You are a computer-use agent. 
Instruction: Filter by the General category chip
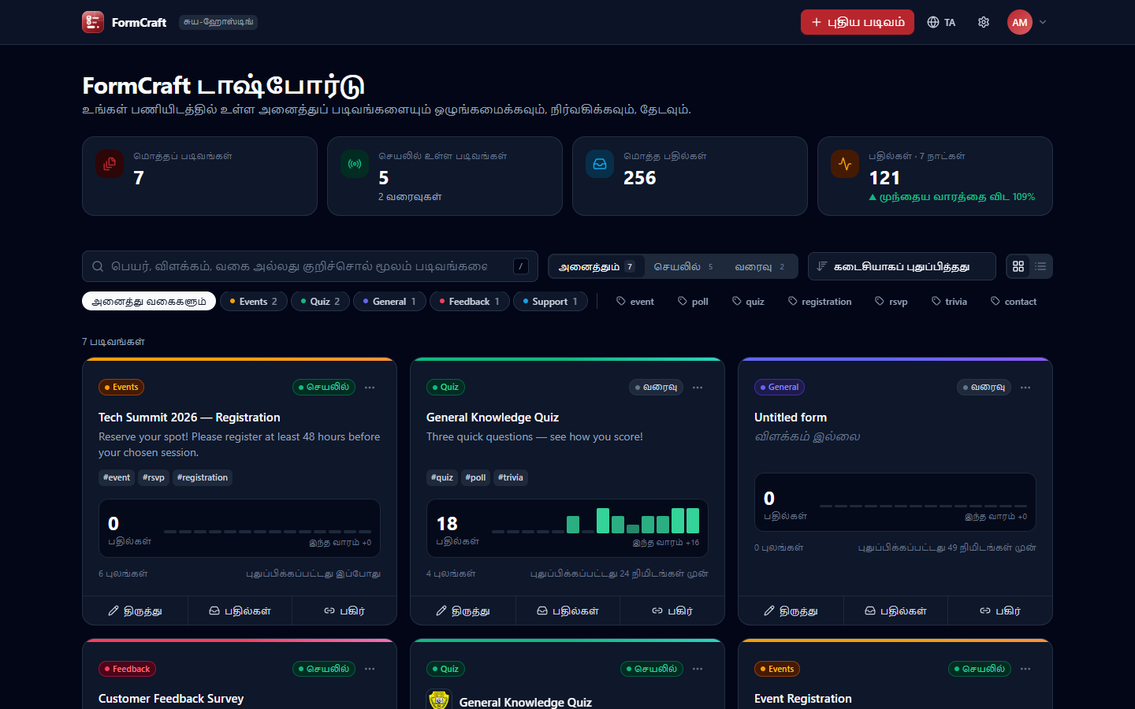(389, 302)
